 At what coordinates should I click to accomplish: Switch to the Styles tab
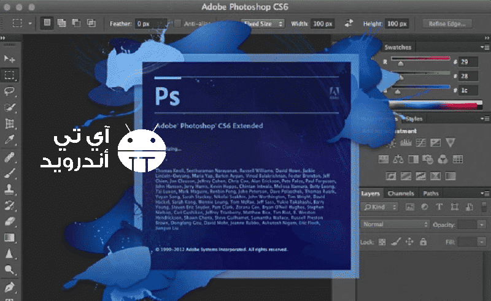point(414,118)
